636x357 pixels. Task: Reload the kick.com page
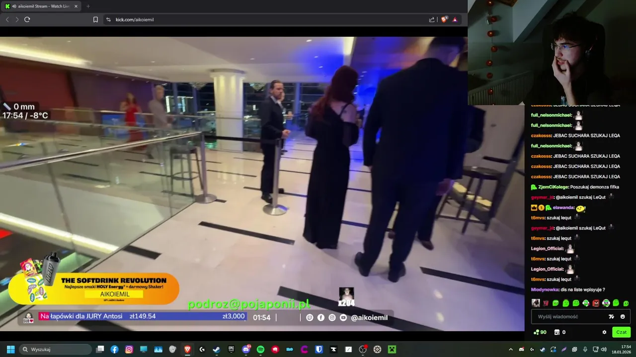[x=27, y=19]
